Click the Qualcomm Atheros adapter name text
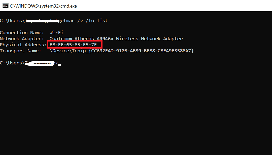Image resolution: width=272 pixels, height=155 pixels. click(116, 39)
